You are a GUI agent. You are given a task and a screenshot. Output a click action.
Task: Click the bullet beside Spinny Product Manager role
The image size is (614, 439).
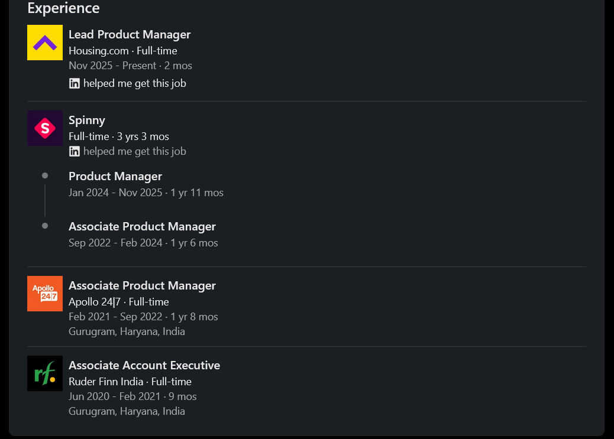point(45,175)
